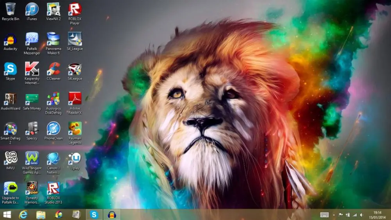Select the Safe Money shortcut
Viewport: 391px width, 220px height.
point(32,101)
